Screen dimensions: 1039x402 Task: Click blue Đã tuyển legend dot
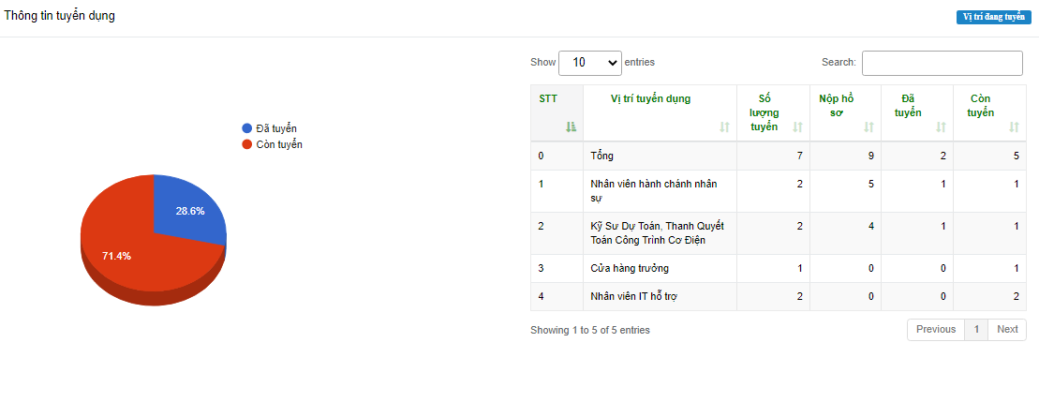point(247,128)
